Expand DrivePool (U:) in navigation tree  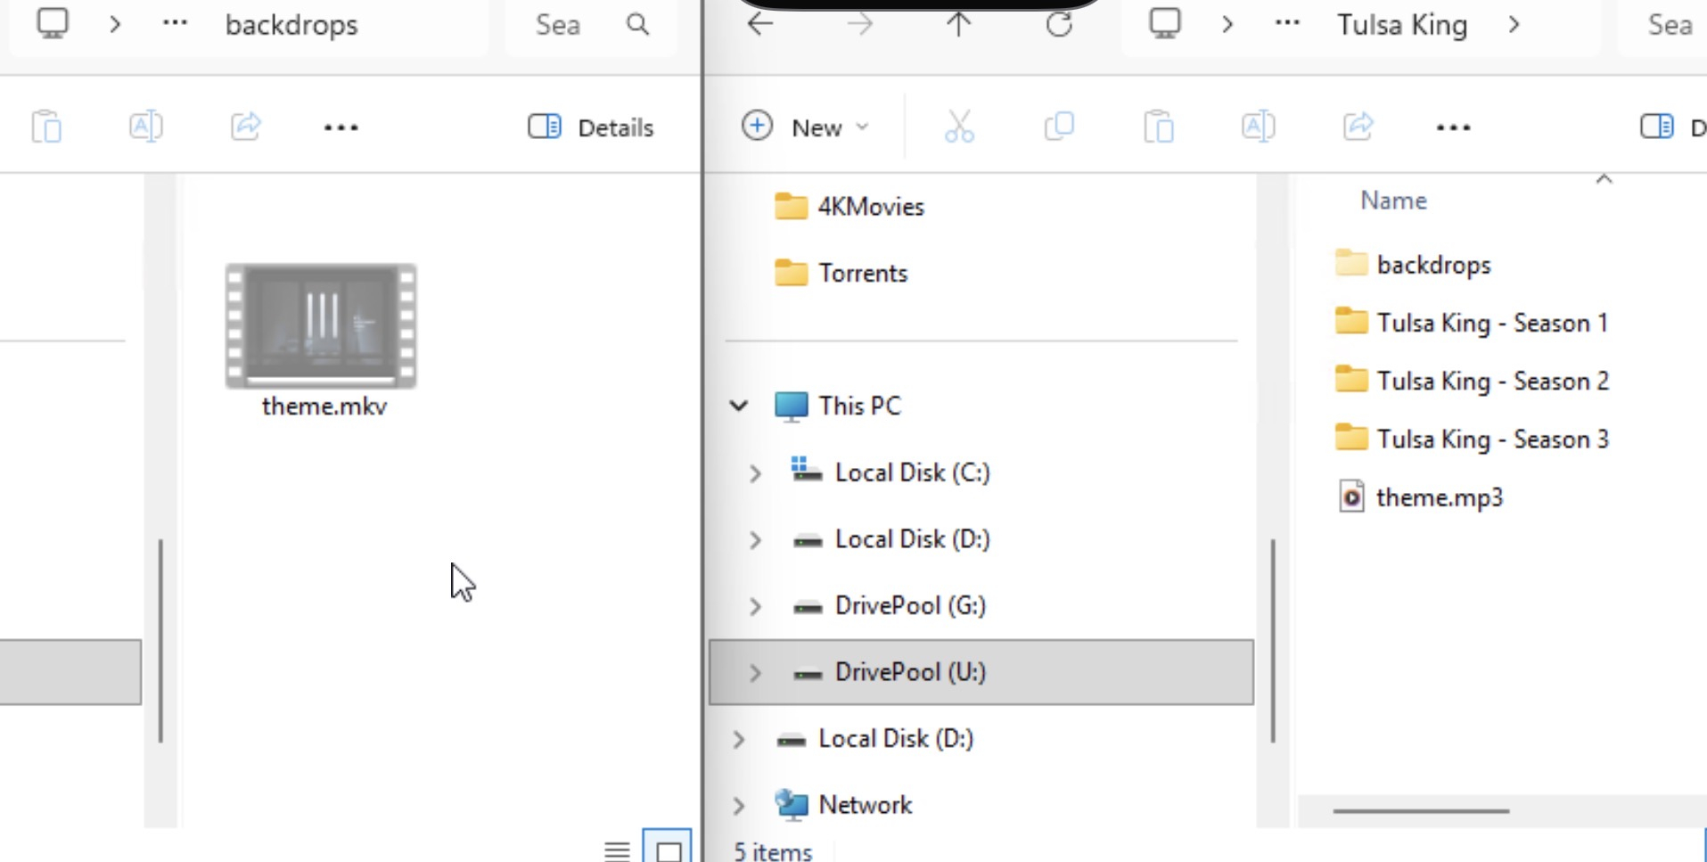[755, 672]
